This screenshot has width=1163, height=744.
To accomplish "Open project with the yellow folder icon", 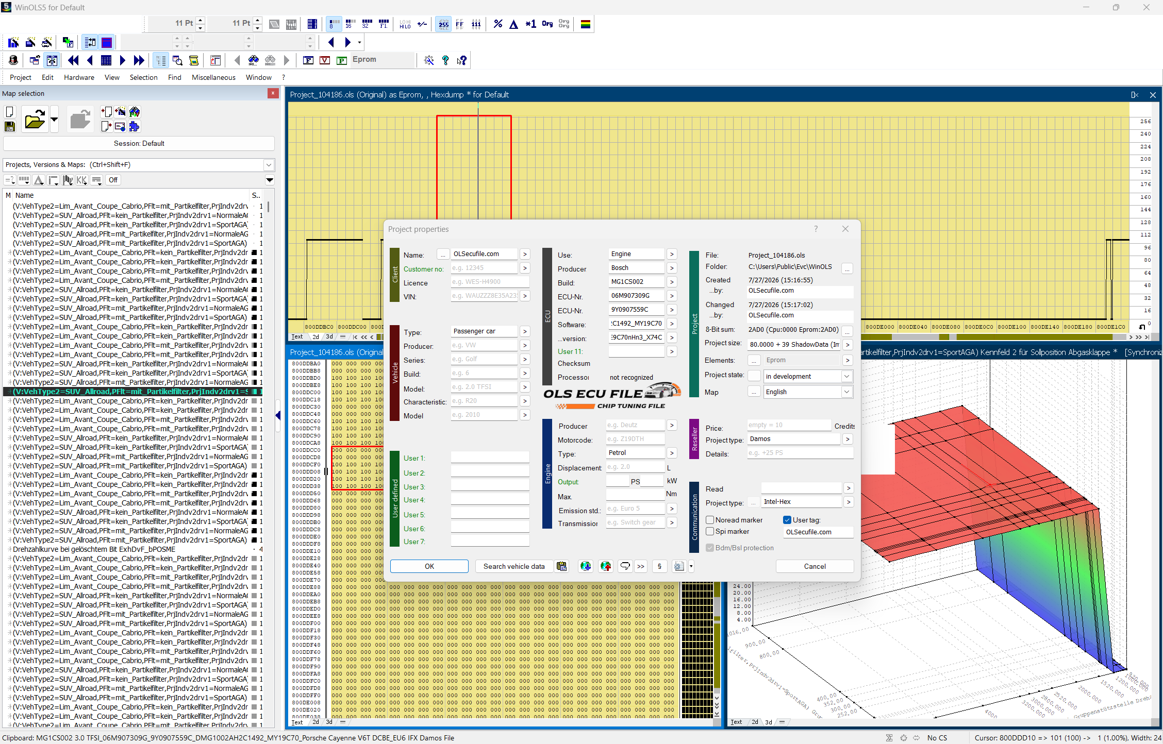I will point(35,120).
